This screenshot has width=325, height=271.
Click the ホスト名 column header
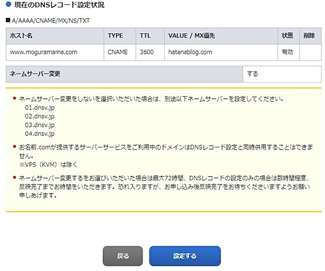[x=55, y=36]
